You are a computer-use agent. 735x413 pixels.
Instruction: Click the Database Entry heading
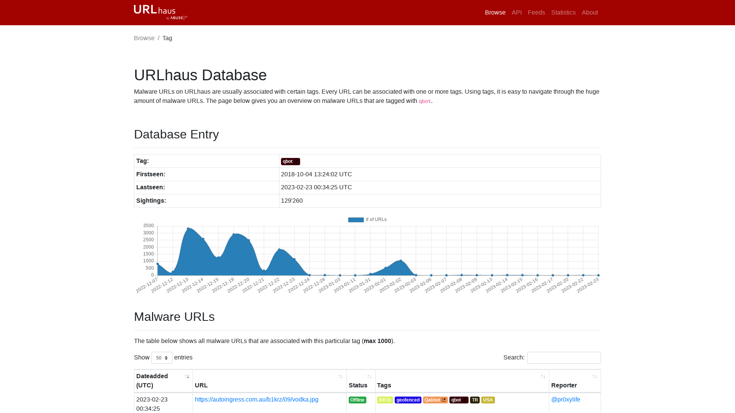click(x=176, y=134)
